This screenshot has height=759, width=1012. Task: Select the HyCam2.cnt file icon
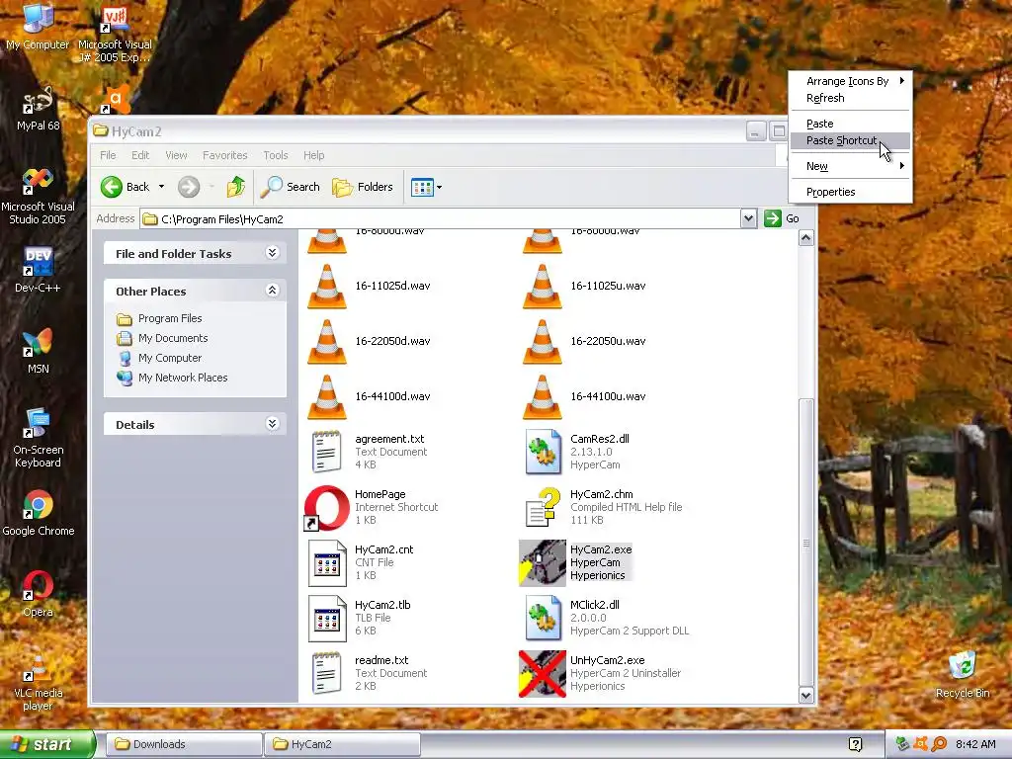[x=326, y=562]
